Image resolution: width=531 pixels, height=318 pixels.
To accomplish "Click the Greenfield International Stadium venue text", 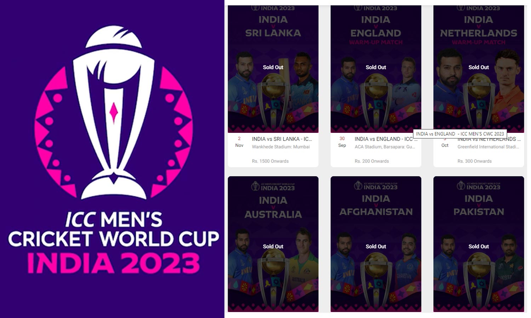I will pyautogui.click(x=488, y=147).
